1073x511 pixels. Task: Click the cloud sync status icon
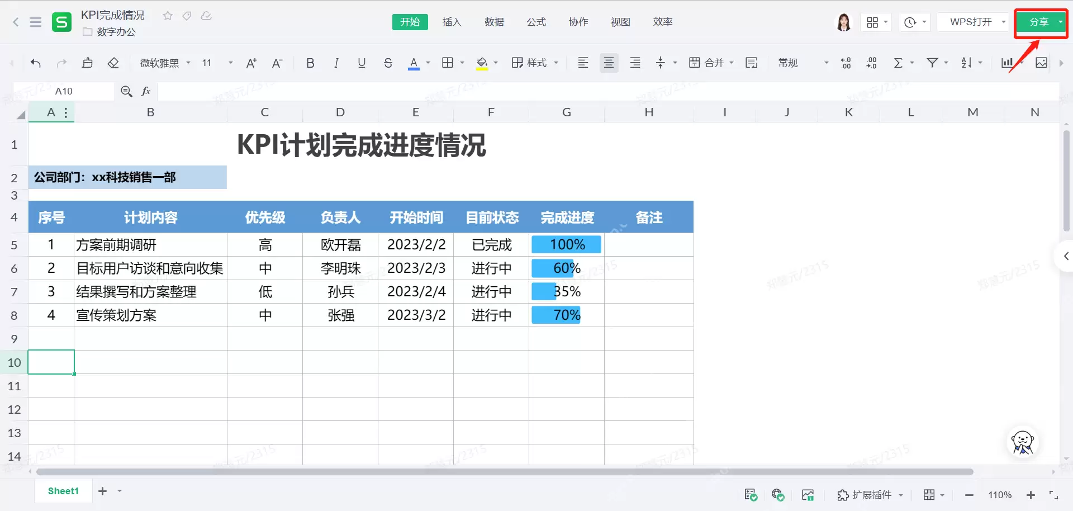point(206,16)
